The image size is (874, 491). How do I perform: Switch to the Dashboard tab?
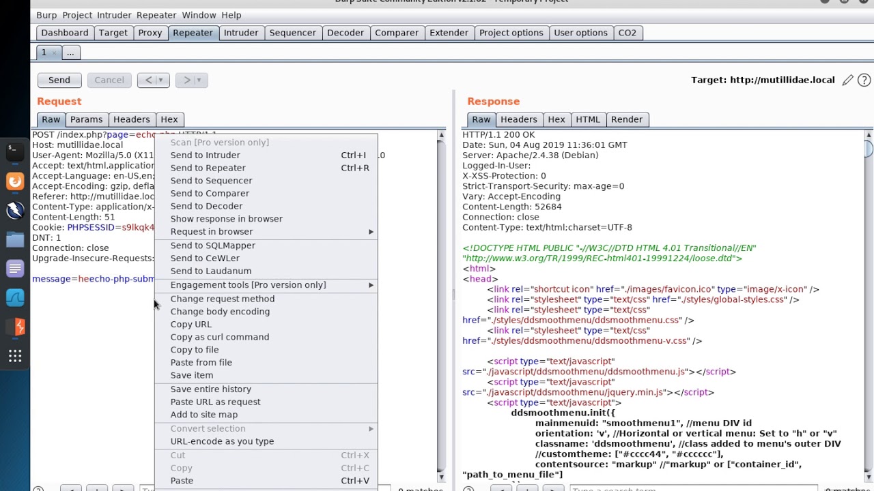pyautogui.click(x=64, y=33)
